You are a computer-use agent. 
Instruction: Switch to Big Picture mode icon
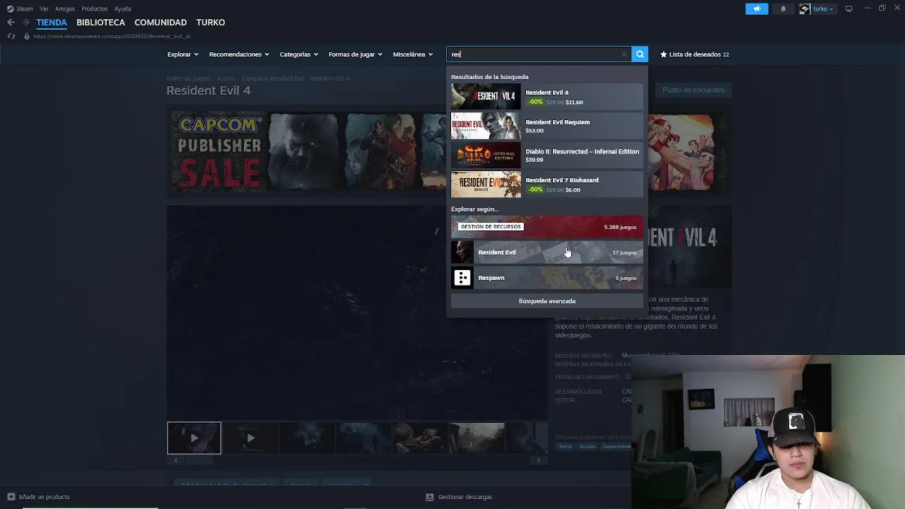[x=849, y=8]
